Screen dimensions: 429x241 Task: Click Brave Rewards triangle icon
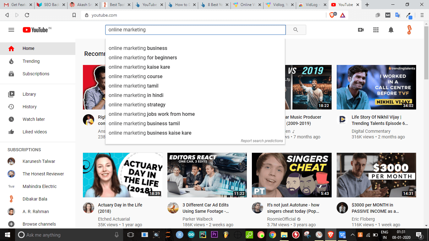pyautogui.click(x=343, y=15)
